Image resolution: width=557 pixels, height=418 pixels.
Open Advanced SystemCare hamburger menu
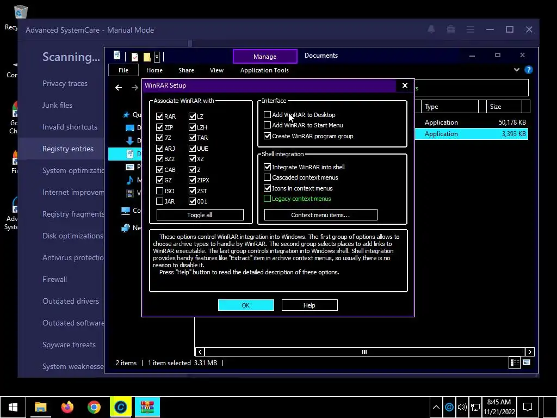click(x=471, y=29)
